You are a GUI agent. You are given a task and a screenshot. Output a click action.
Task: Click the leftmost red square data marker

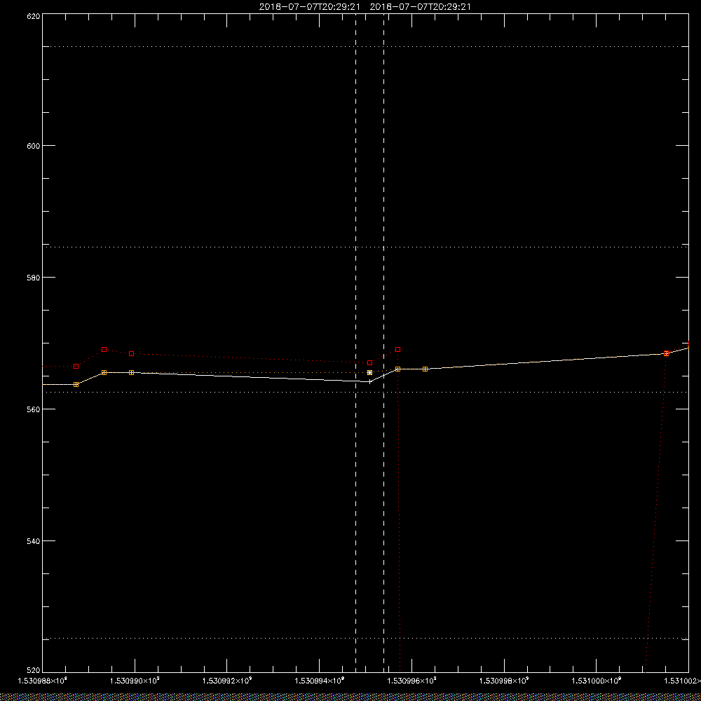76,366
